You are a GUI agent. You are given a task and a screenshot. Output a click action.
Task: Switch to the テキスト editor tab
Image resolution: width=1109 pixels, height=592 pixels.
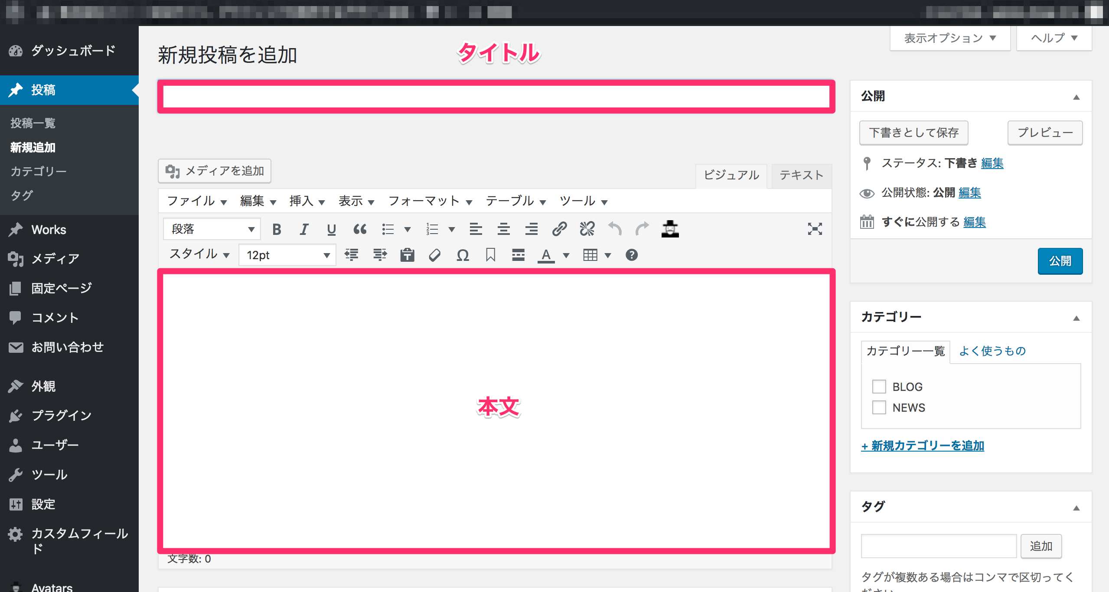click(801, 175)
